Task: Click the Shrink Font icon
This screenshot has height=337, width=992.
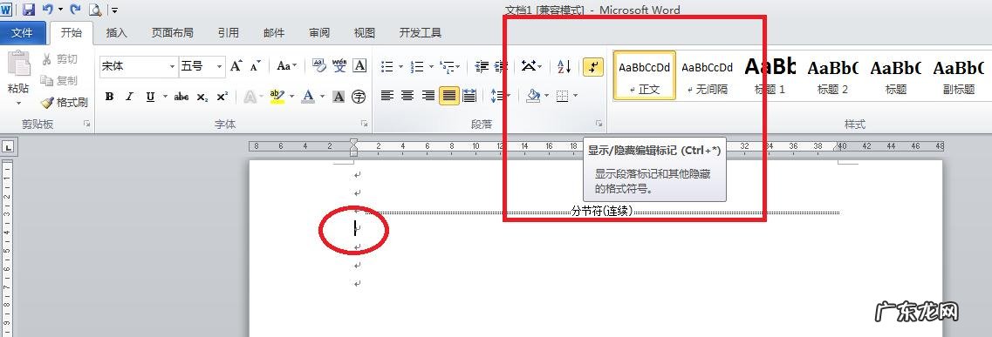Action: coord(255,65)
